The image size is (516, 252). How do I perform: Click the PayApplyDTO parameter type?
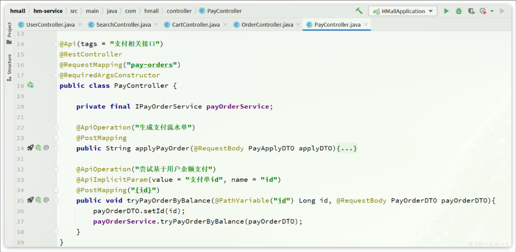pos(272,148)
